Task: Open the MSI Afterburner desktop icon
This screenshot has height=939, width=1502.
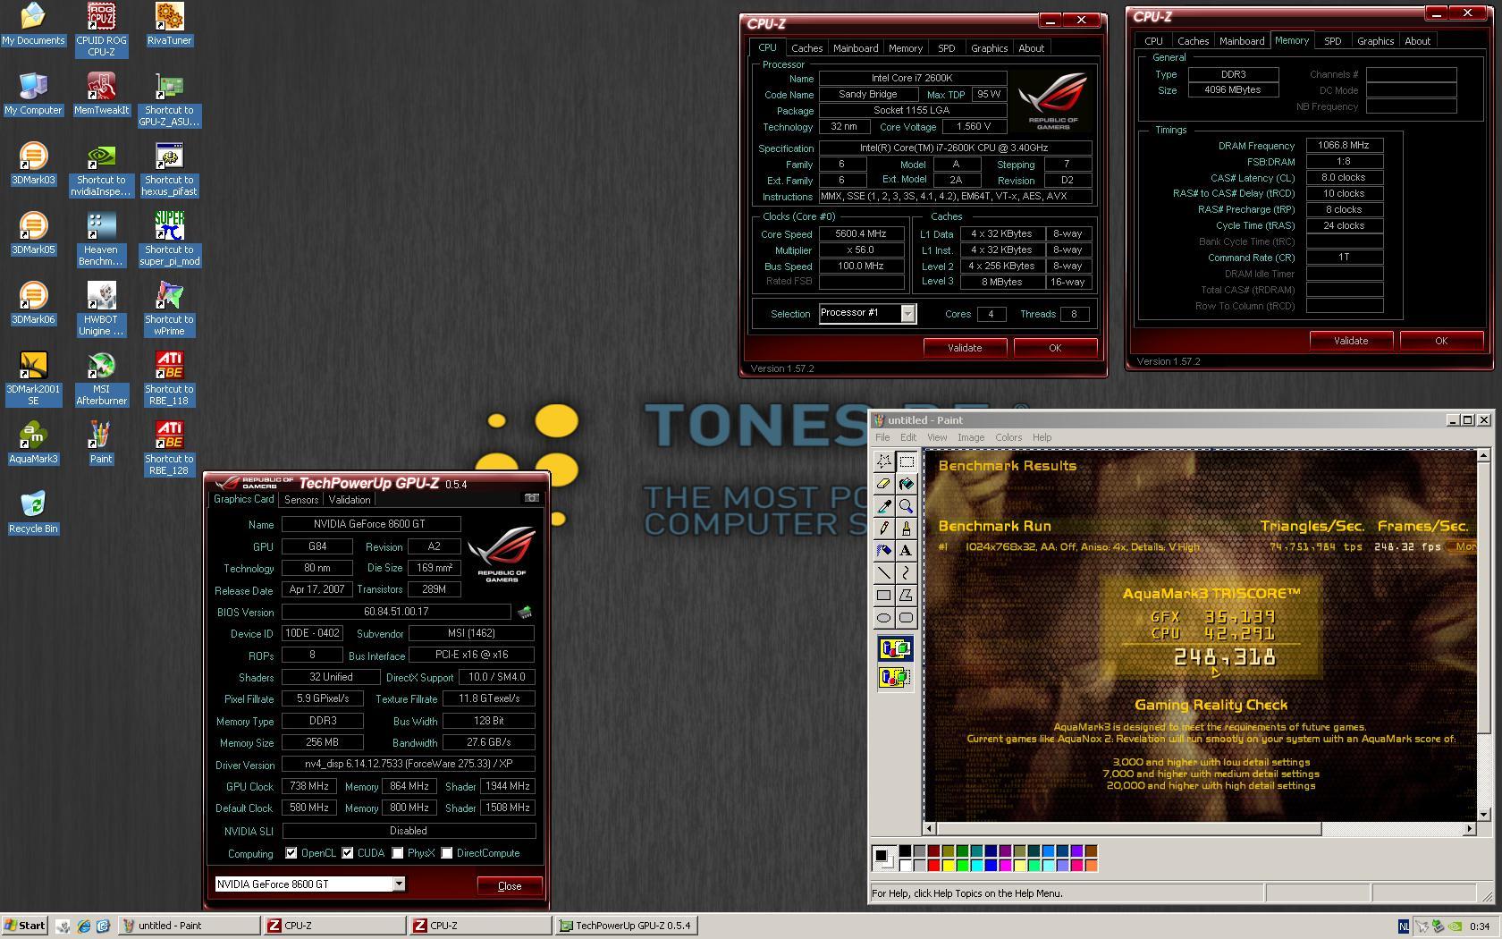Action: (101, 378)
